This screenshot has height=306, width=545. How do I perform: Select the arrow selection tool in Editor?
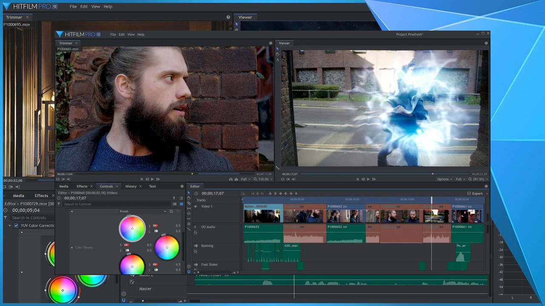[x=189, y=193]
